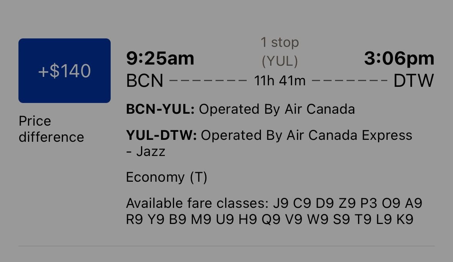
Task: Tap the 3:06pm arrival time
Action: pos(399,58)
